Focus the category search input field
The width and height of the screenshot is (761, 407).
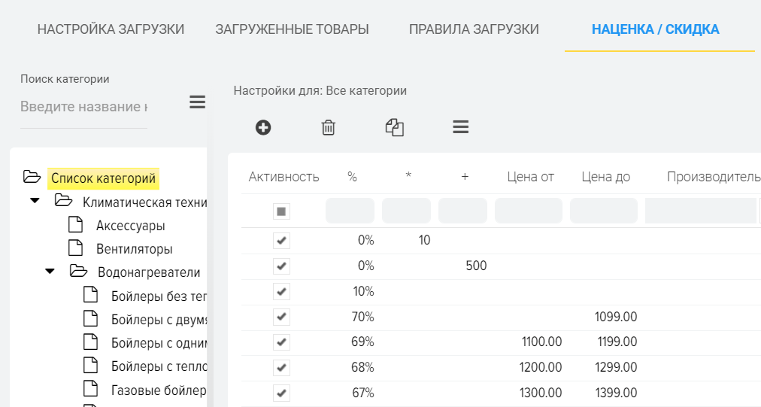83,106
